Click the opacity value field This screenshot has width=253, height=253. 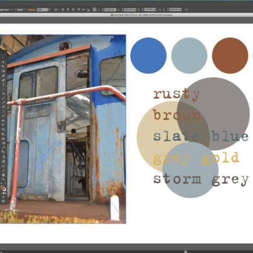42,10
